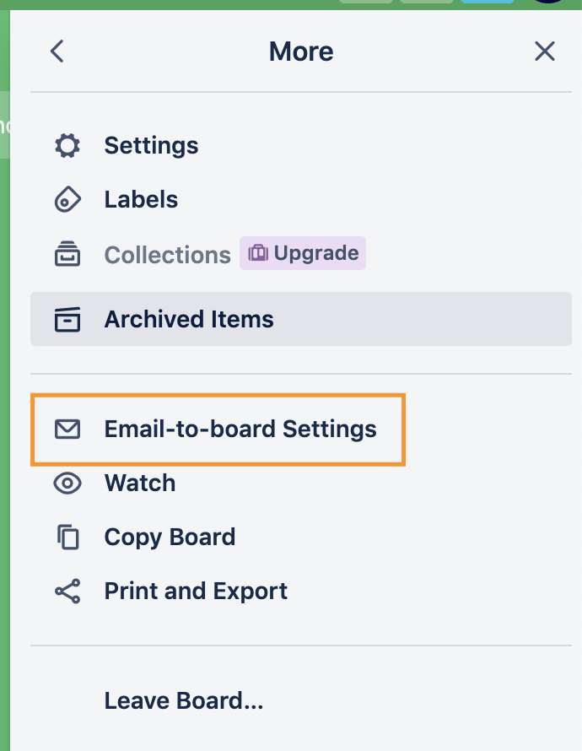This screenshot has width=582, height=751.
Task: Click the Labels tag icon
Action: pos(67,200)
